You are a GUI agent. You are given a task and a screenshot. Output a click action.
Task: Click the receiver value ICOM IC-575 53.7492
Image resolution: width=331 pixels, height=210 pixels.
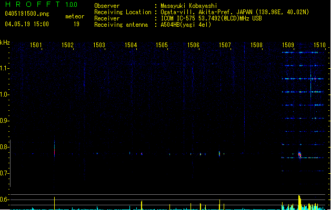211,18
